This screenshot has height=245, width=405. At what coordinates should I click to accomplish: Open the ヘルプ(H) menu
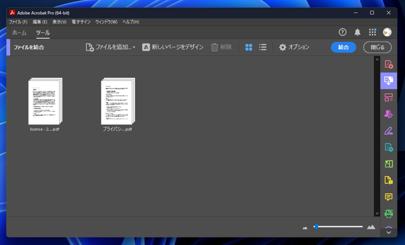[x=130, y=22]
